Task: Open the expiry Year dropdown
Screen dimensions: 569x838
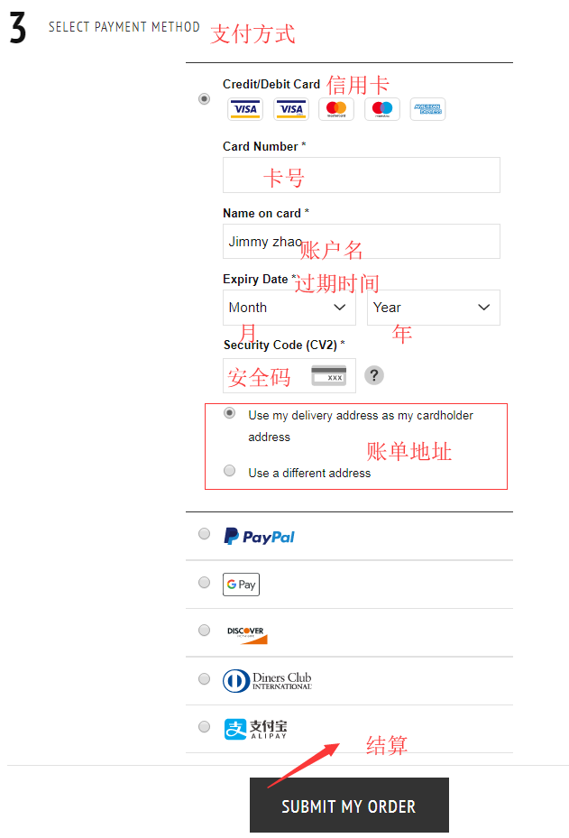Action: (434, 308)
